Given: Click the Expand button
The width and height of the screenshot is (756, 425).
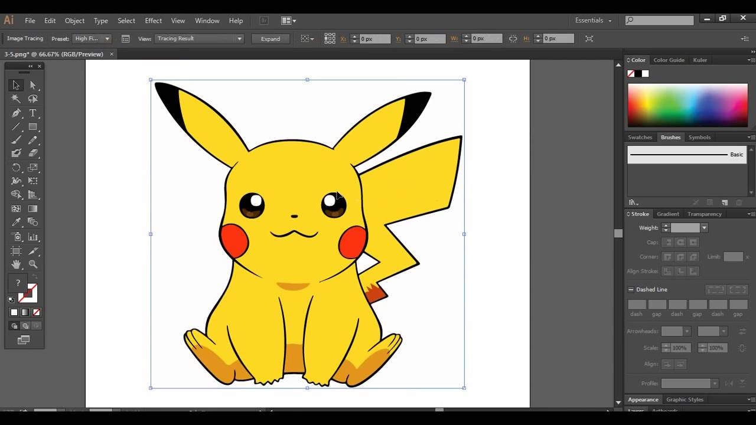Looking at the screenshot, I should [271, 38].
